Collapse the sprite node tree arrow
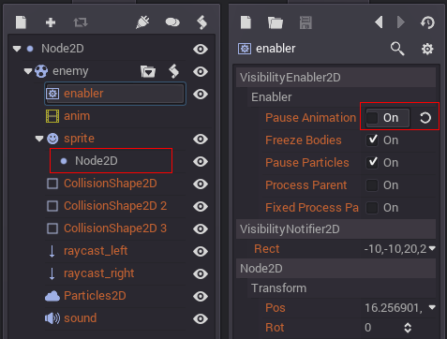The height and width of the screenshot is (339, 447). [x=39, y=139]
